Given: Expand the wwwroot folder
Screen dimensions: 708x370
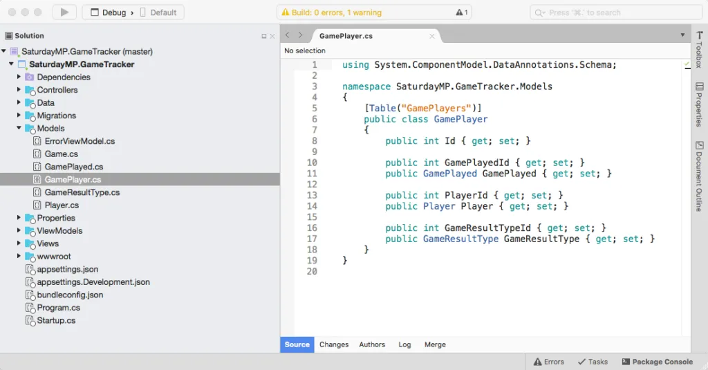Looking at the screenshot, I should pos(19,256).
